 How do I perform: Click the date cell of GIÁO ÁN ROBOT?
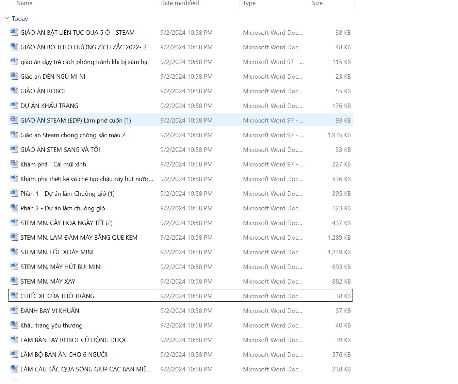point(186,91)
